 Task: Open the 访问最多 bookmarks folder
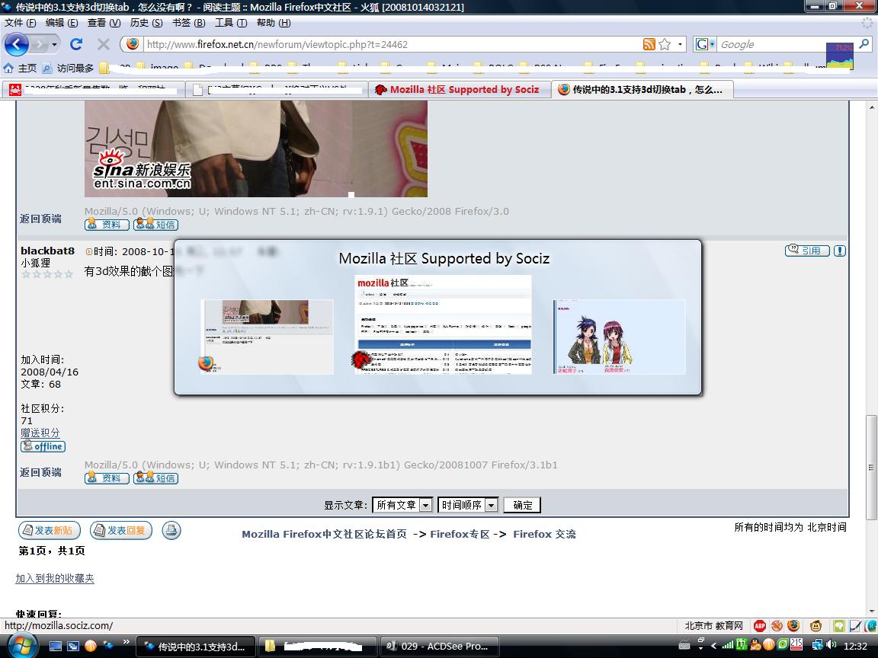point(68,68)
